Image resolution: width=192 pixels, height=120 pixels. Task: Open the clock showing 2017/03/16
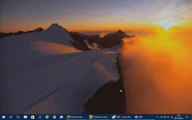pyautogui.click(x=179, y=117)
